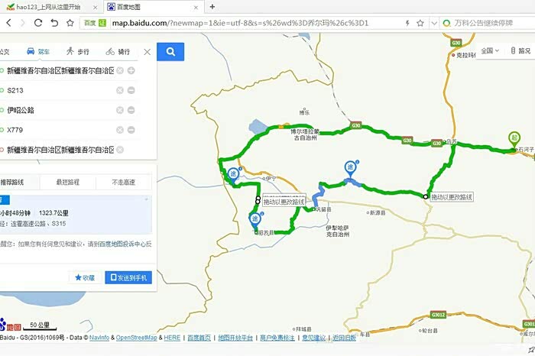Click the 博乐 city label on map
The height and width of the screenshot is (356, 535).
[304, 112]
